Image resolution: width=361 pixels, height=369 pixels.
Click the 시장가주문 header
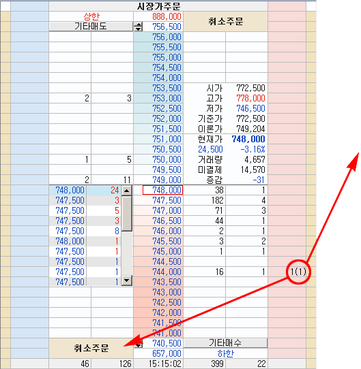[158, 6]
